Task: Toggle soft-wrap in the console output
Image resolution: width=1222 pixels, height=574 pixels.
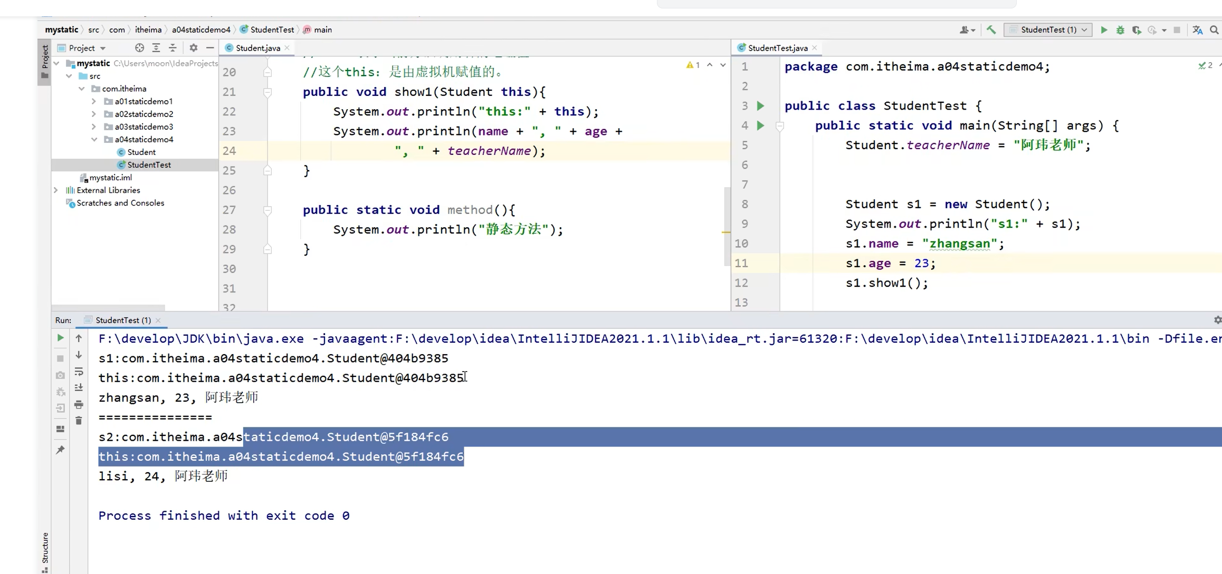Action: 79,372
